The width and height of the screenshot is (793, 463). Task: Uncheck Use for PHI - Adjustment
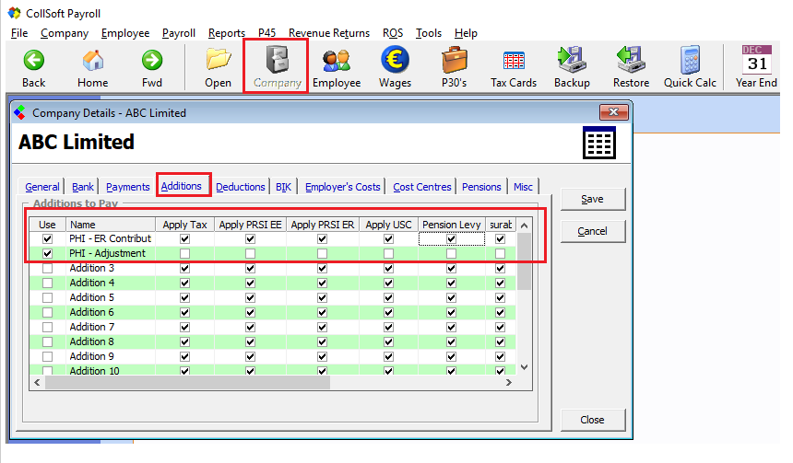(47, 253)
